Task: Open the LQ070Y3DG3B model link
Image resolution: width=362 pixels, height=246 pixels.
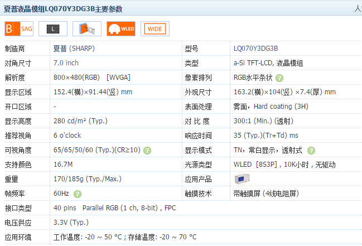Action: point(256,49)
